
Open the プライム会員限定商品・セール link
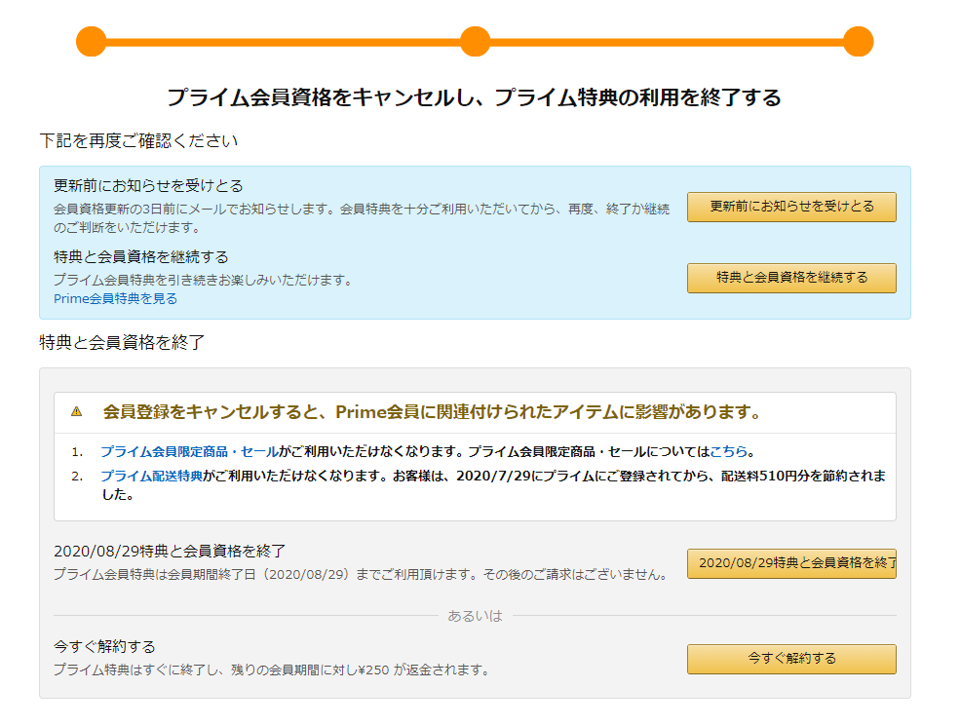pos(189,452)
